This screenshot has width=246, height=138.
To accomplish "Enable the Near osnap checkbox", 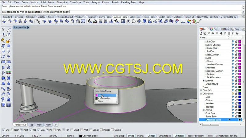I will click(x=12, y=130).
